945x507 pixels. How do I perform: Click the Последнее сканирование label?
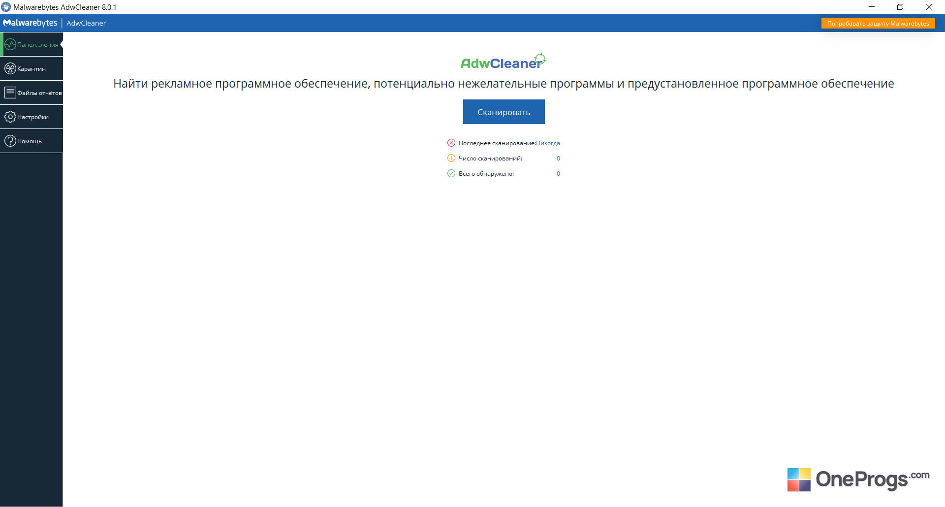click(497, 143)
